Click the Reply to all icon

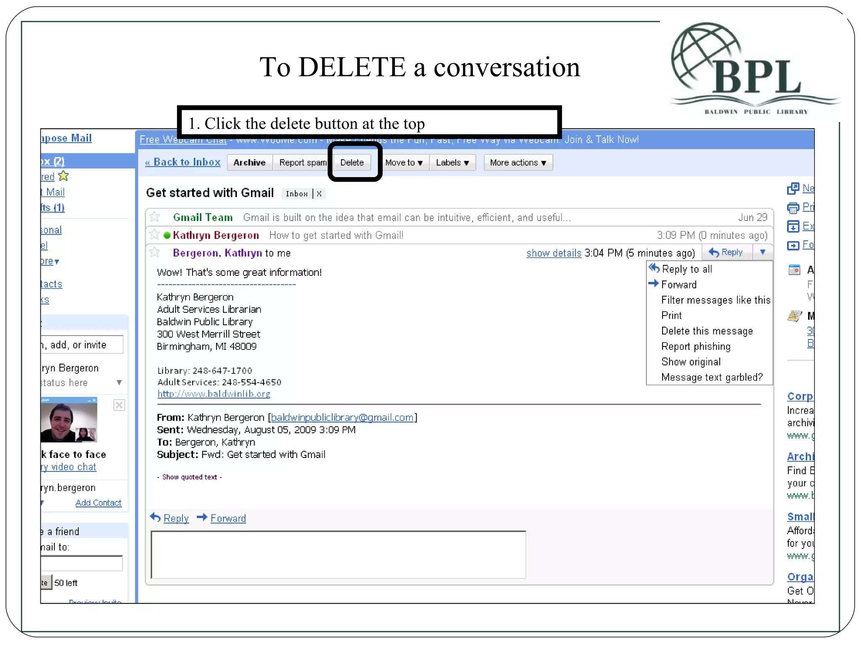[654, 268]
